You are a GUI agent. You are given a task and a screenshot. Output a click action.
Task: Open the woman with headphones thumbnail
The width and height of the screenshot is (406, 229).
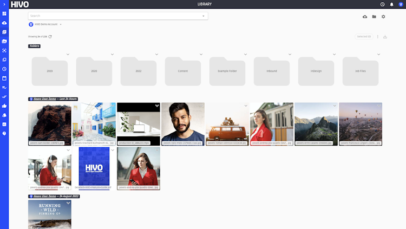pyautogui.click(x=50, y=169)
